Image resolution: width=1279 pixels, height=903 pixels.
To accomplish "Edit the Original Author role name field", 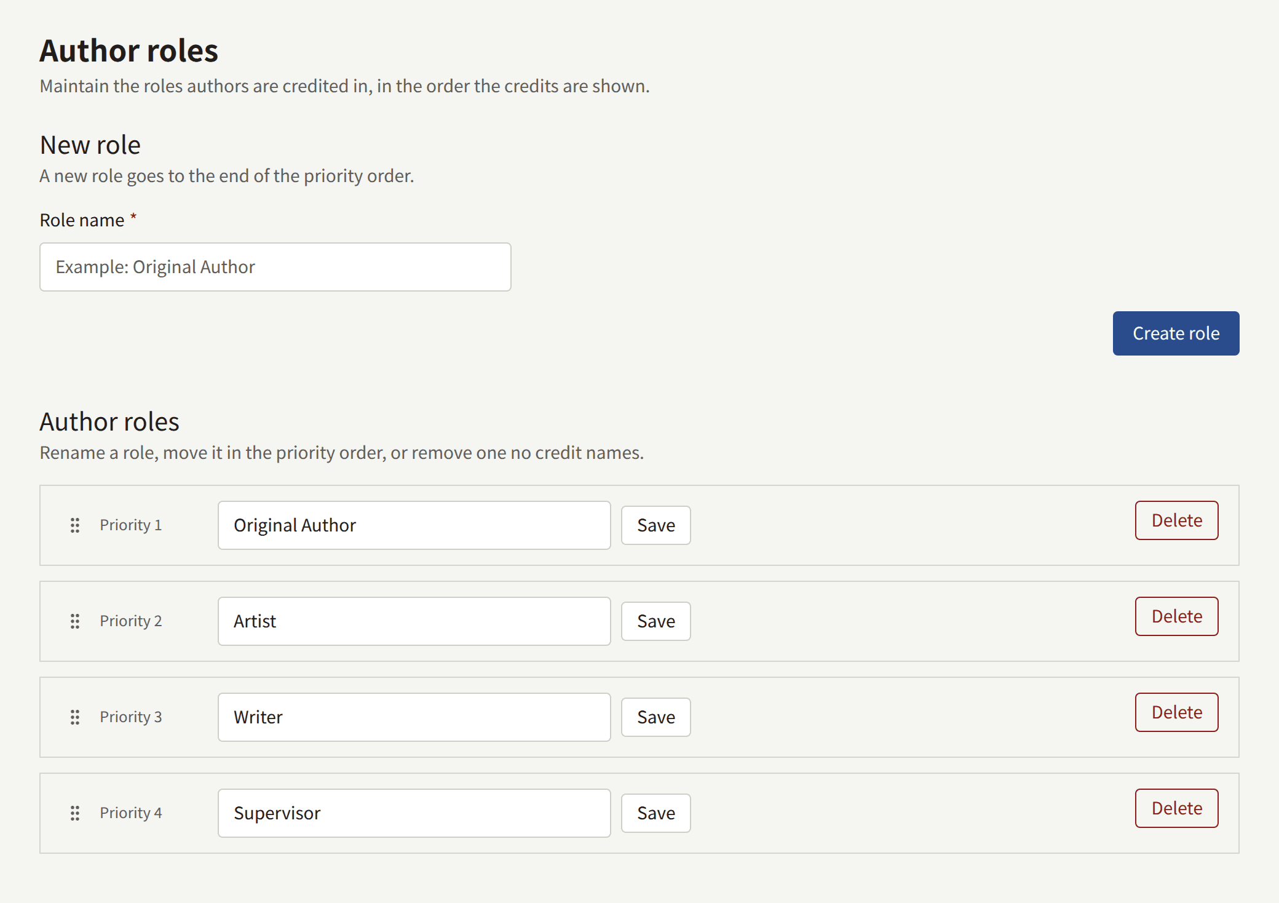I will [x=414, y=525].
